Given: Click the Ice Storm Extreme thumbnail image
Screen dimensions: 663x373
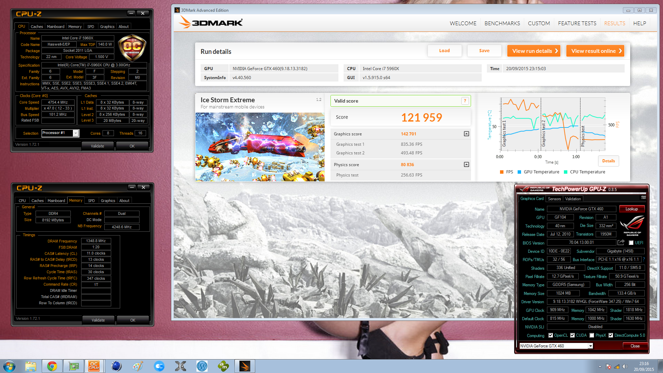Looking at the screenshot, I should tap(260, 147).
